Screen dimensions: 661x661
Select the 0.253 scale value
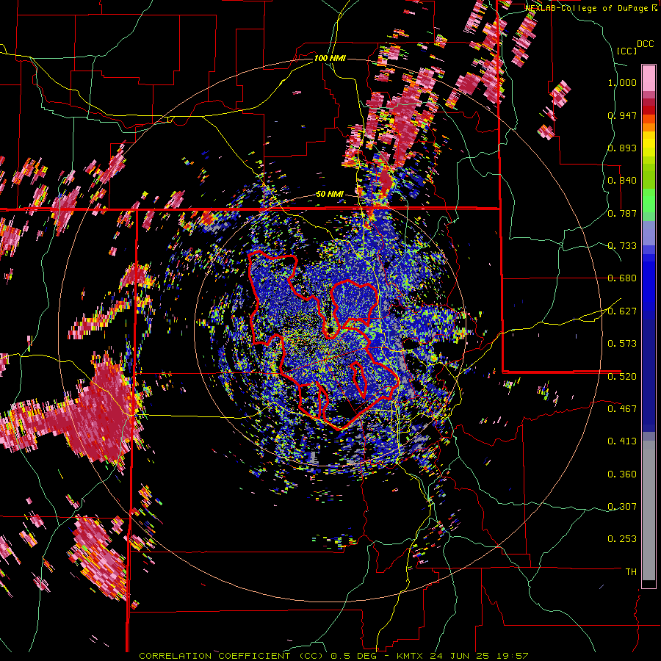[x=622, y=539]
